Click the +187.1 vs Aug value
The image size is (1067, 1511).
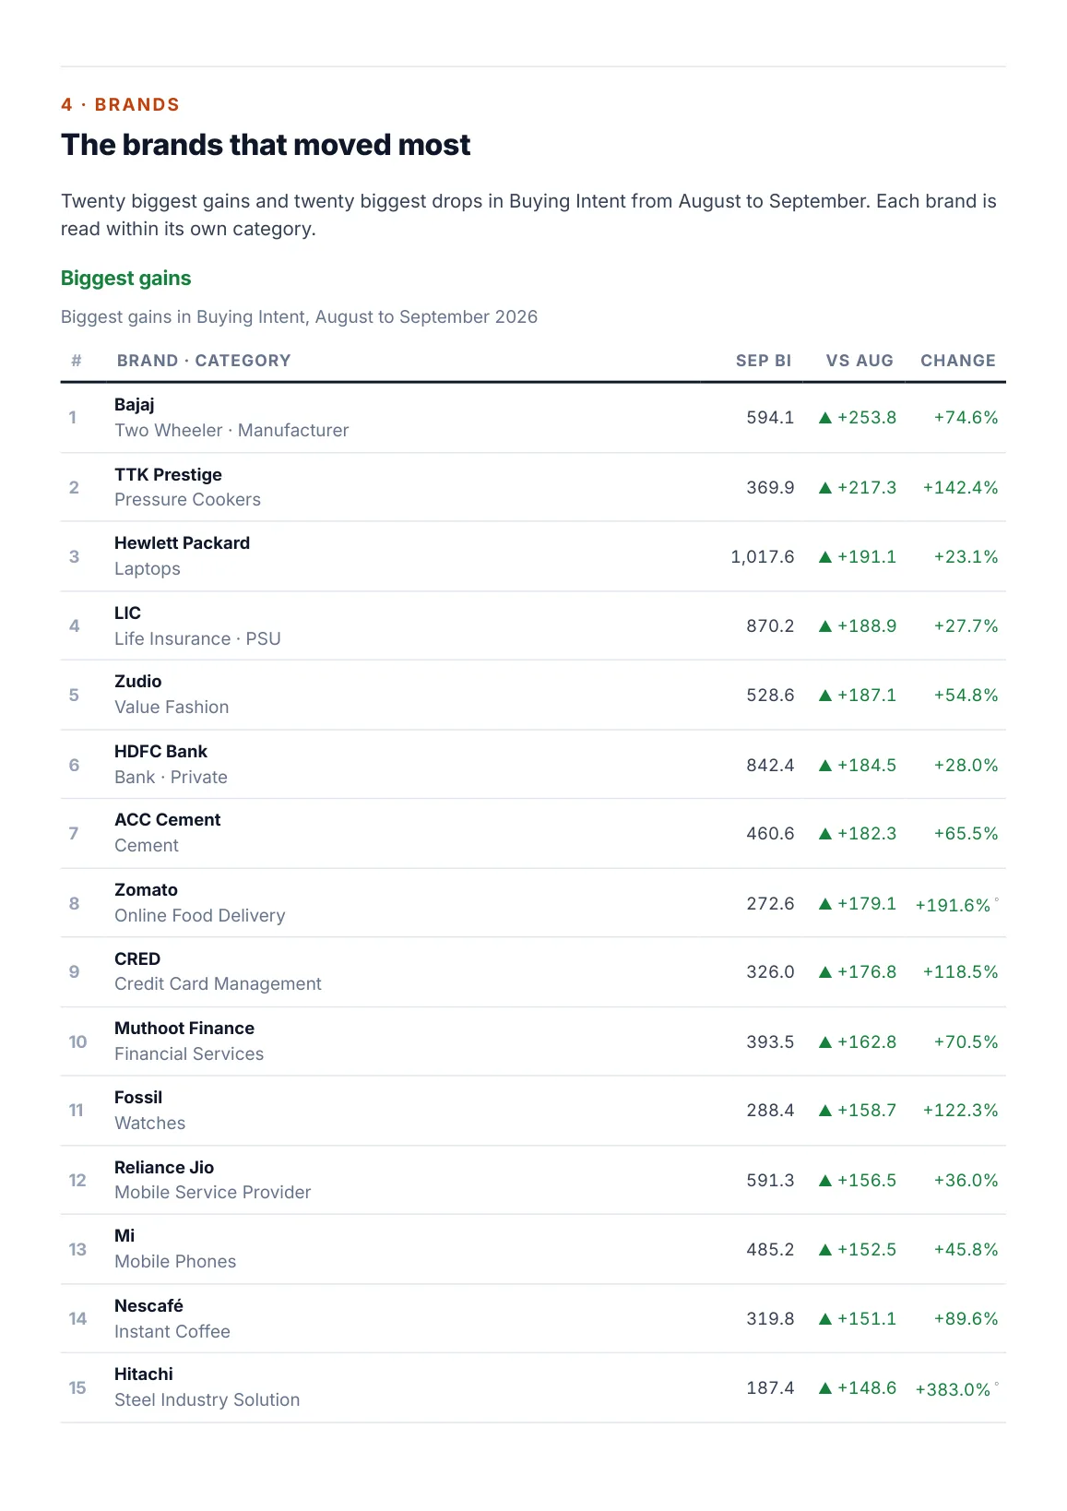coord(867,696)
